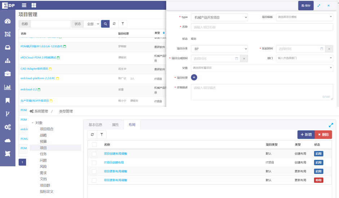Collapse the 对象 tree node
This screenshot has width=339, height=198.
click(32, 123)
